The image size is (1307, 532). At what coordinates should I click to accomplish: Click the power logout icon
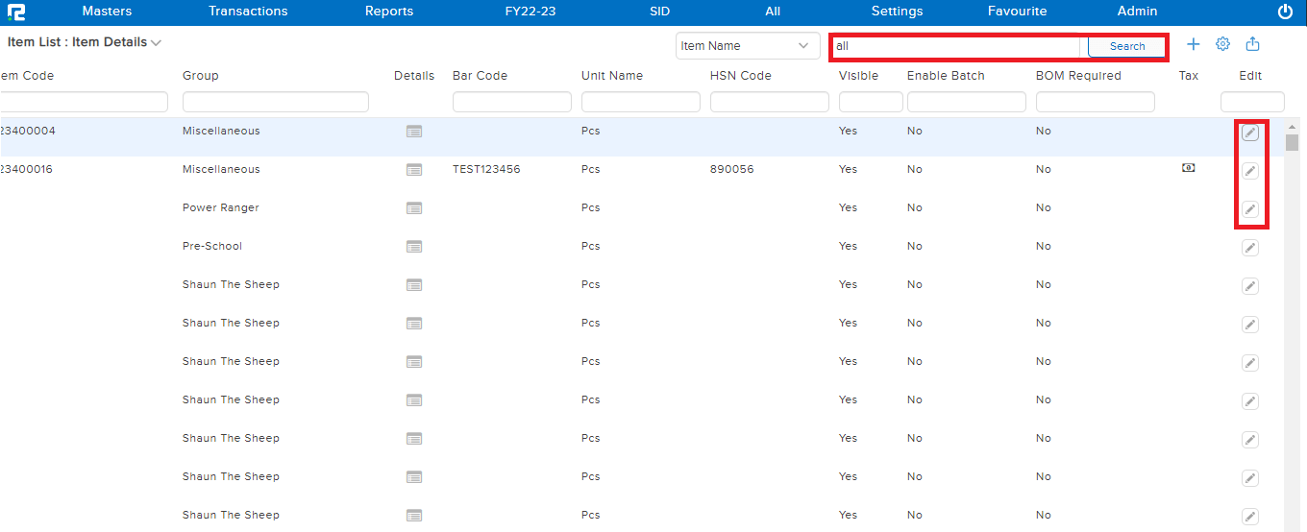[1285, 12]
